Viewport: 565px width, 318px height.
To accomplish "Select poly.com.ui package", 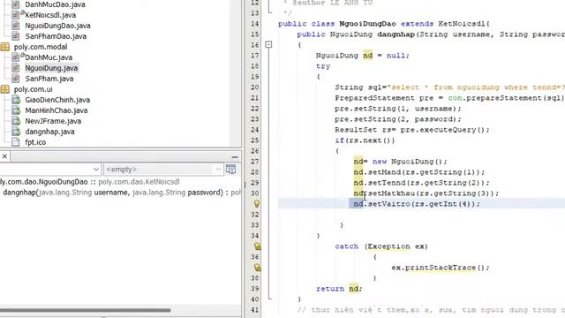I will point(33,89).
